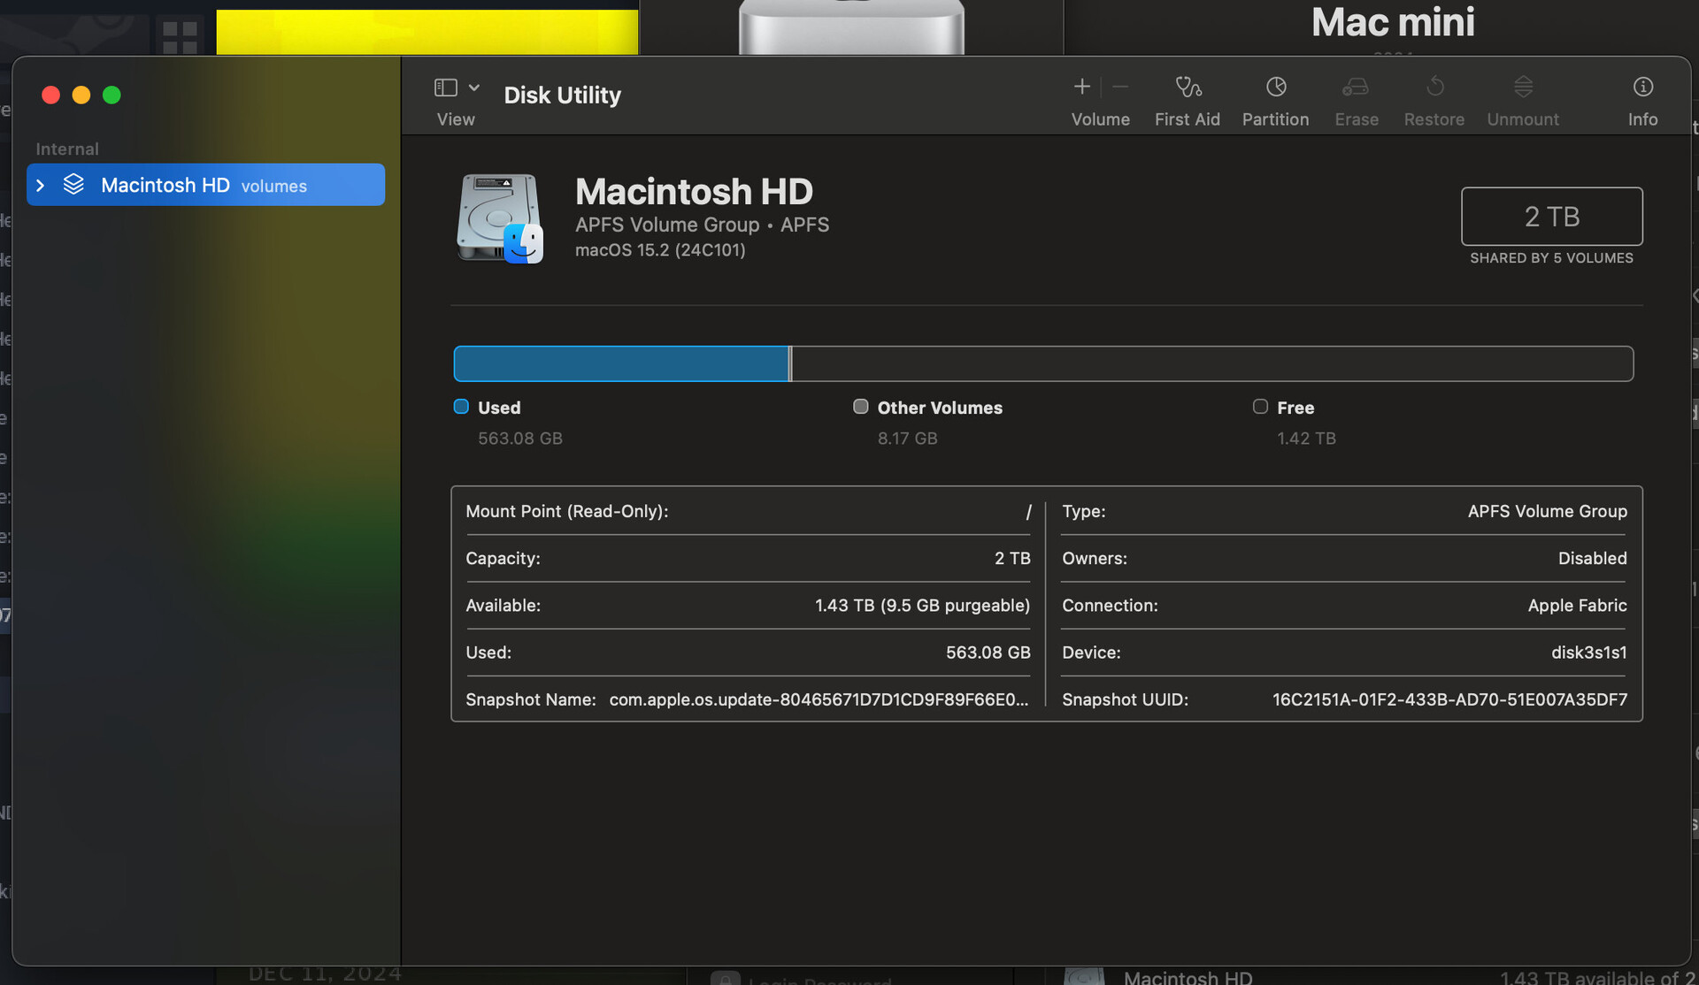
Task: Click the green zoom window button
Action: point(111,95)
